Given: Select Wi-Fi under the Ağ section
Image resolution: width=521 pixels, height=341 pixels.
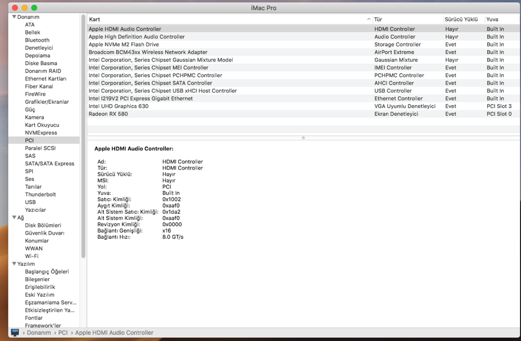Looking at the screenshot, I should coord(31,256).
